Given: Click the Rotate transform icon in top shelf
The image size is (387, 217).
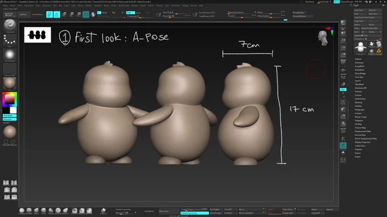Looking at the screenshot, I should coord(79,15).
